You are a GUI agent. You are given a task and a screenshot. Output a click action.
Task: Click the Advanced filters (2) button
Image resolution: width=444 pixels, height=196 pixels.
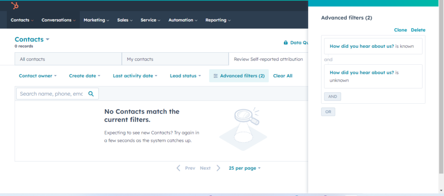(239, 76)
